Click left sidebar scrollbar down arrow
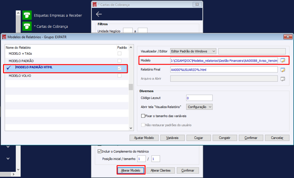The height and width of the screenshot is (178, 294). tap(18, 169)
